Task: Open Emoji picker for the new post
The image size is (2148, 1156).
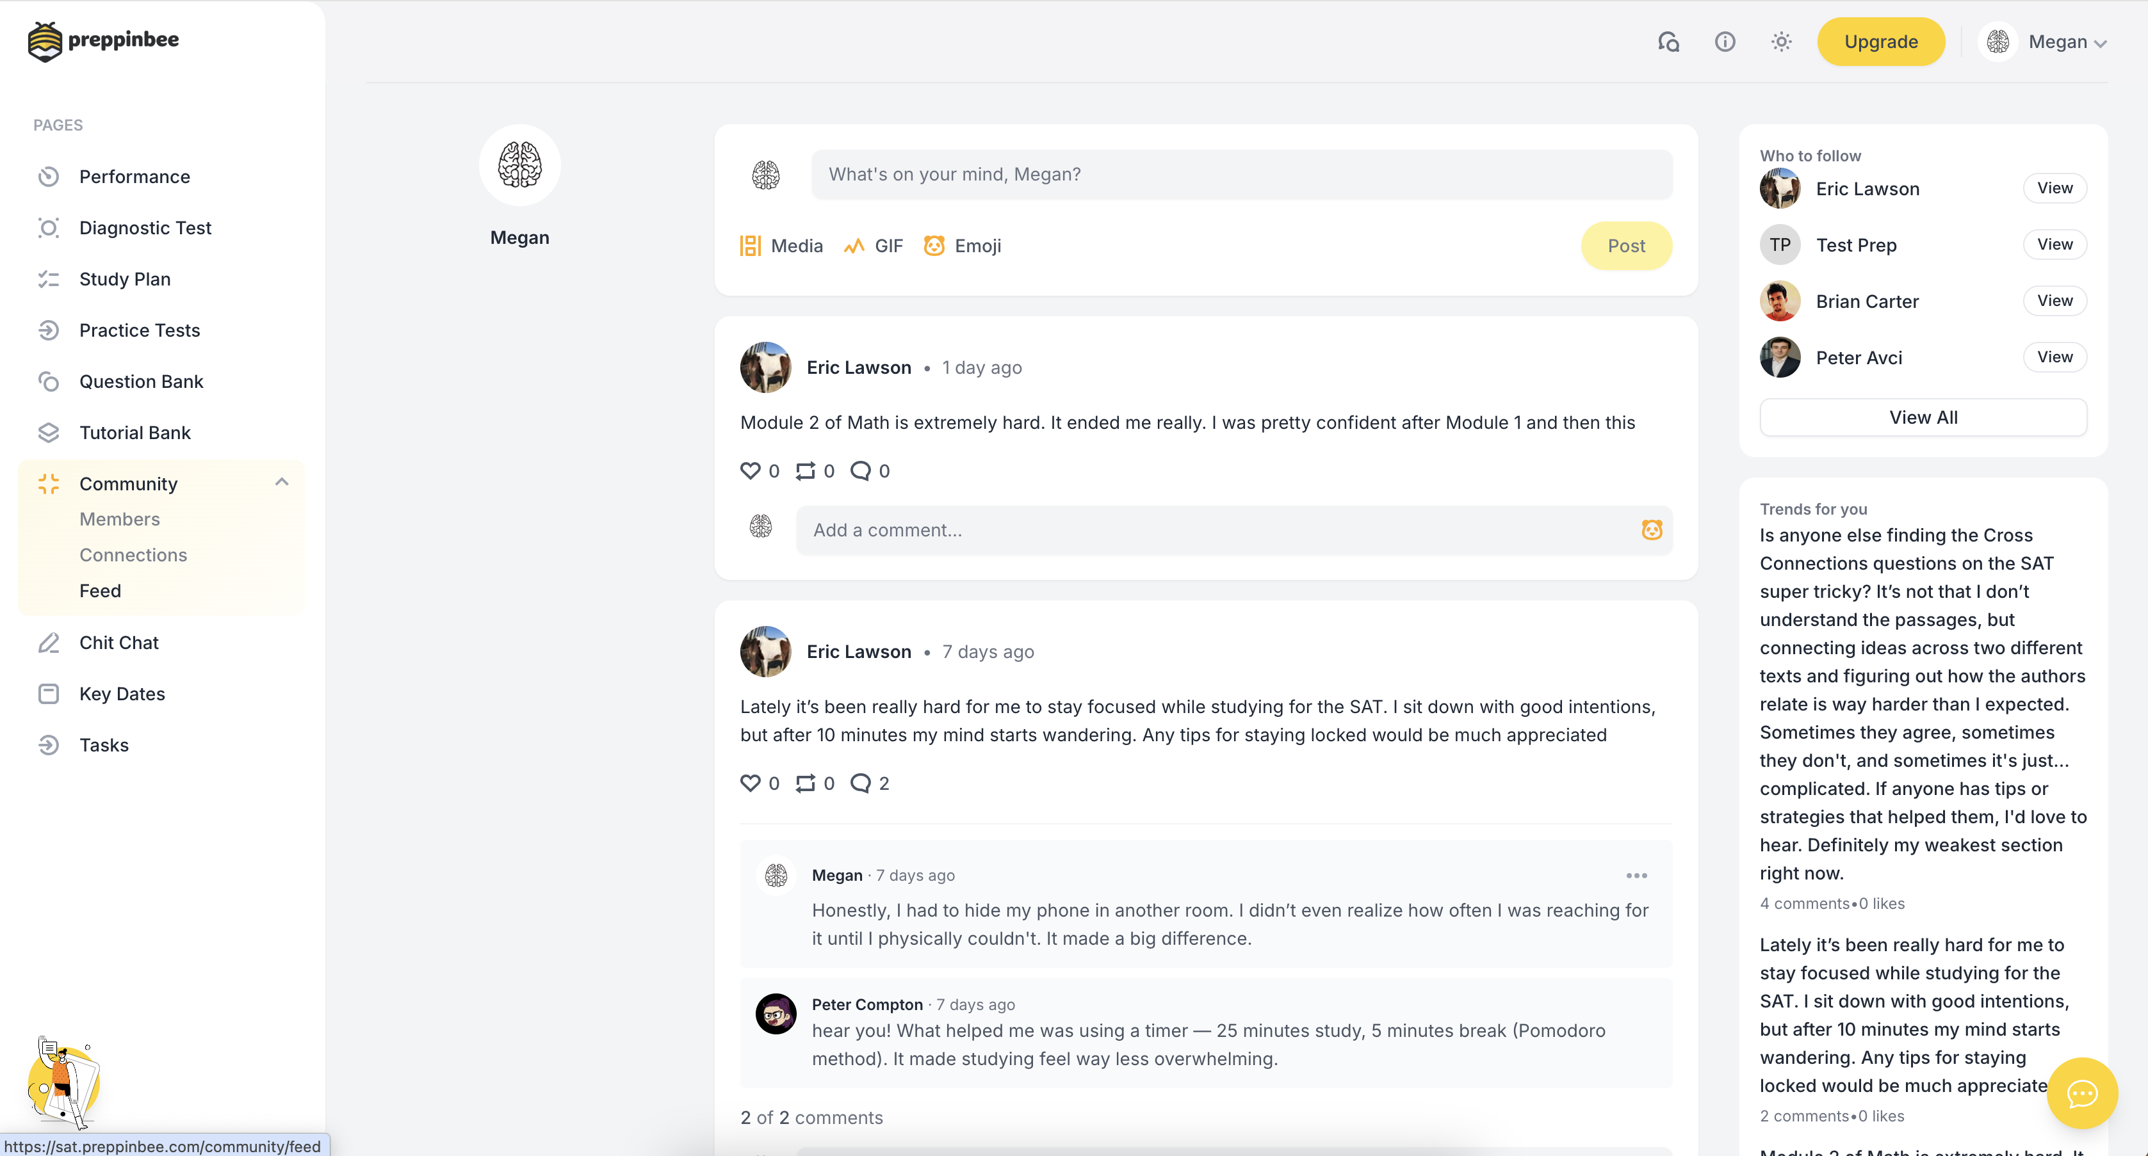Action: click(x=963, y=246)
